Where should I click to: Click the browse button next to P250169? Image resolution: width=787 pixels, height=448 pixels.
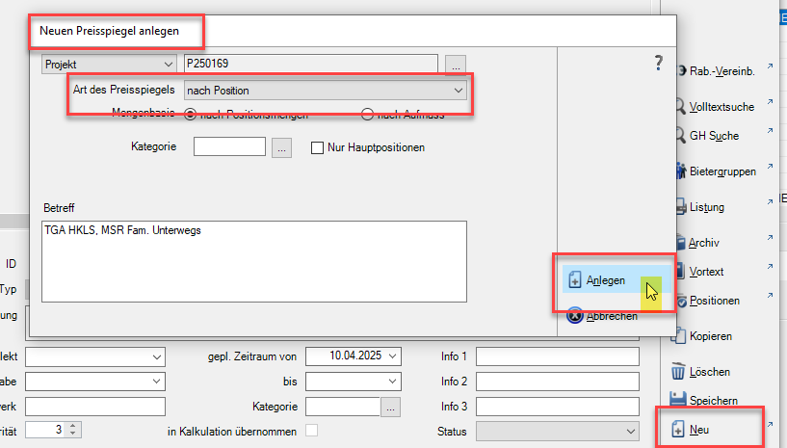pyautogui.click(x=456, y=64)
